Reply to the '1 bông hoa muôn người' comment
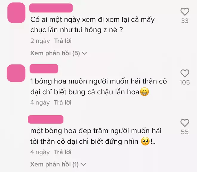 [63, 102]
